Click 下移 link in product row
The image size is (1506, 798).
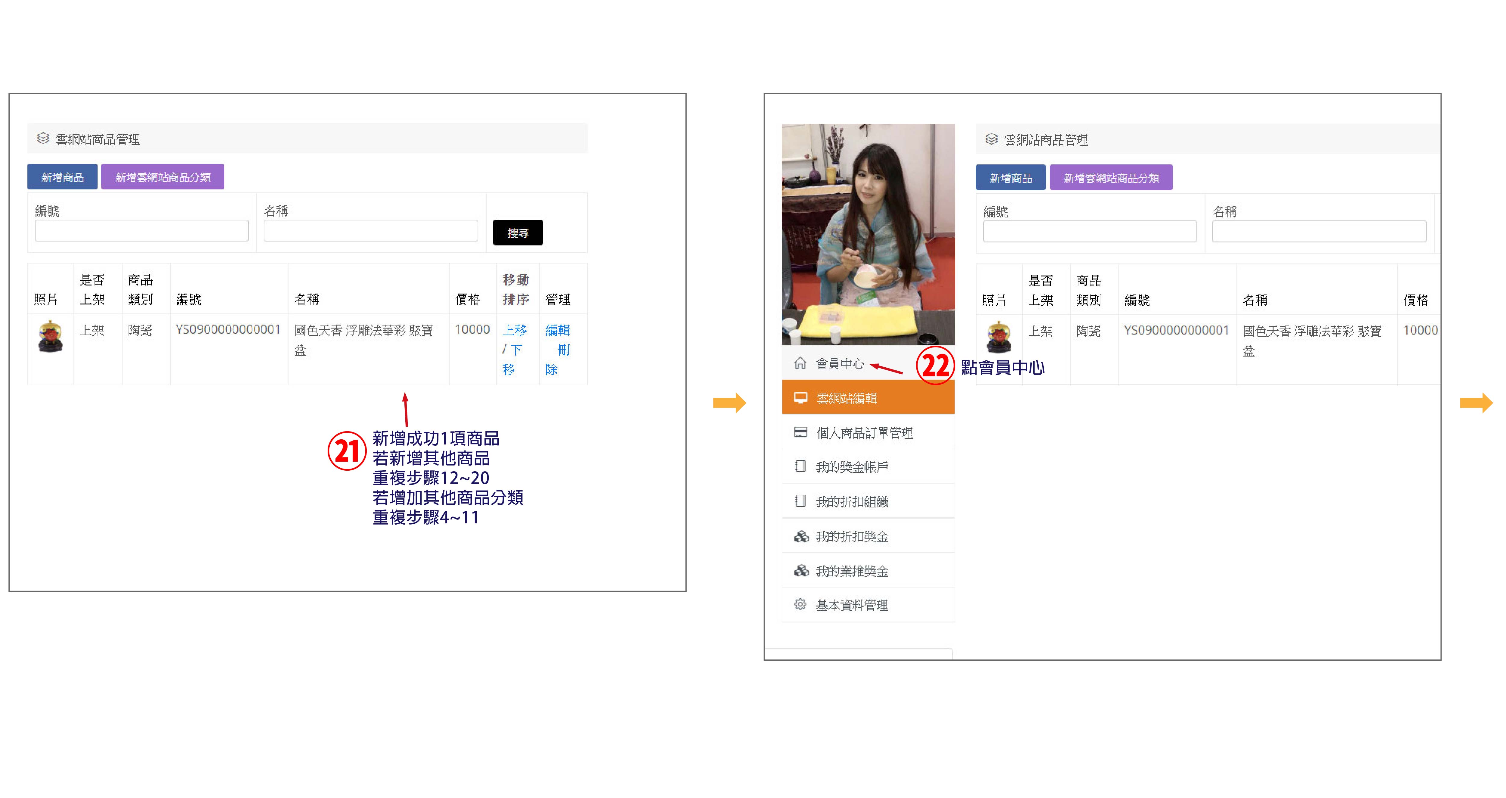pos(513,360)
